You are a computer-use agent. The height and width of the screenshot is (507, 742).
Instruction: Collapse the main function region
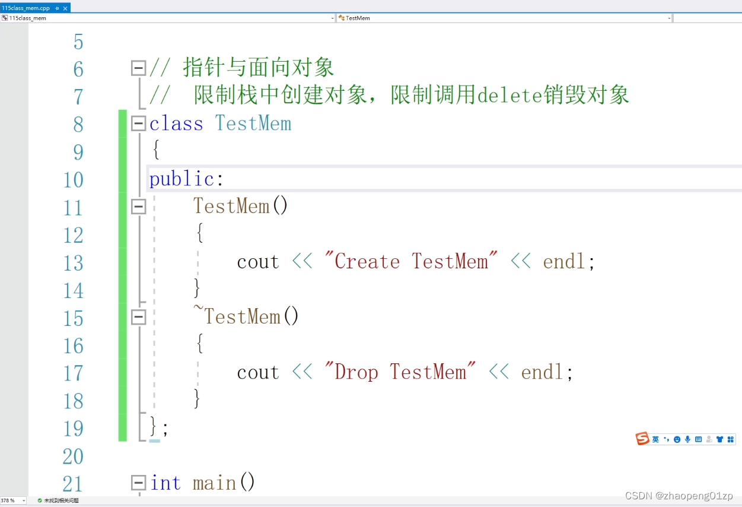138,482
